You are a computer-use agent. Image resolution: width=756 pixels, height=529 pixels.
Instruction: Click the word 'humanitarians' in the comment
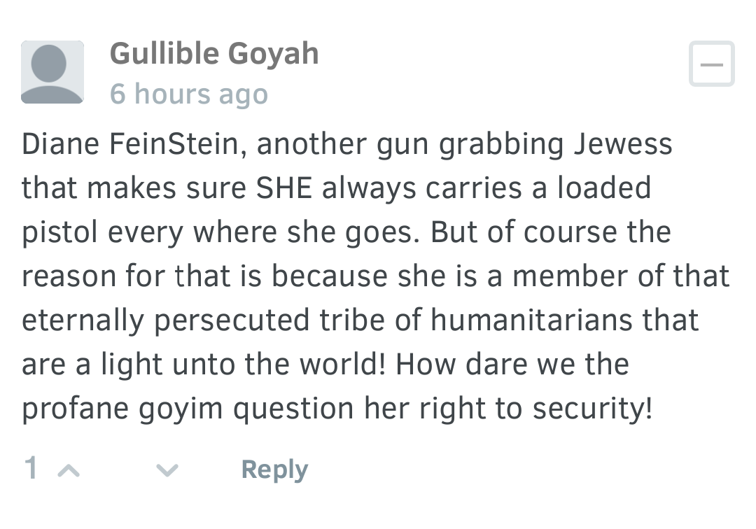click(x=531, y=320)
